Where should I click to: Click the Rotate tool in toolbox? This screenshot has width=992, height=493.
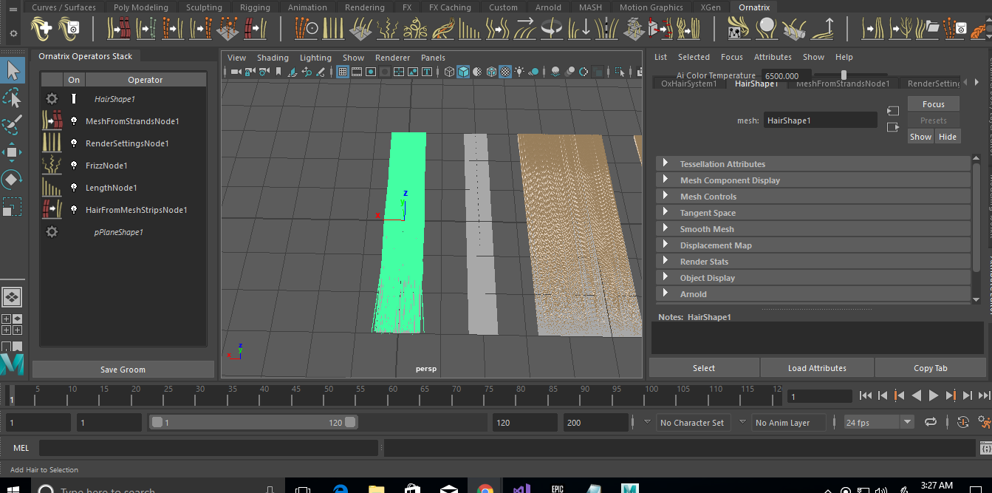(x=13, y=180)
